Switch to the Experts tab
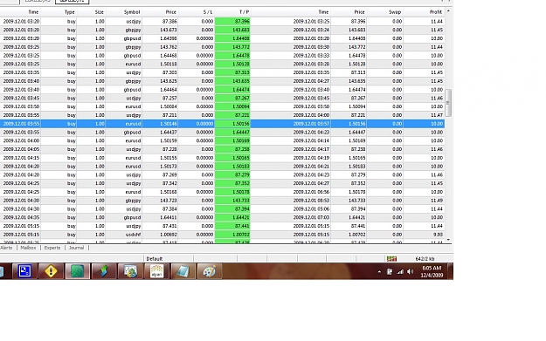Image resolution: width=546 pixels, height=341 pixels. [52, 248]
